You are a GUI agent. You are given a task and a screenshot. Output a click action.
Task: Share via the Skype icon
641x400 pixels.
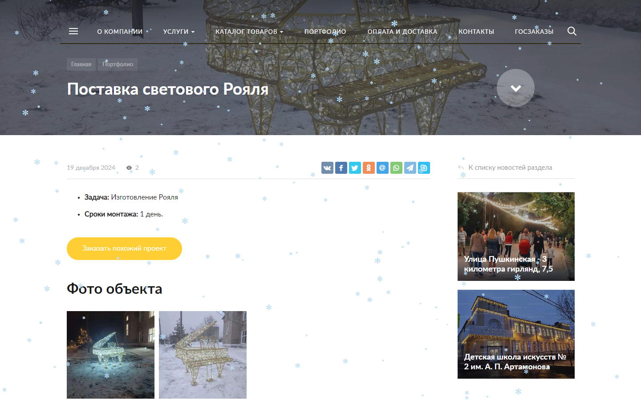pyautogui.click(x=424, y=168)
